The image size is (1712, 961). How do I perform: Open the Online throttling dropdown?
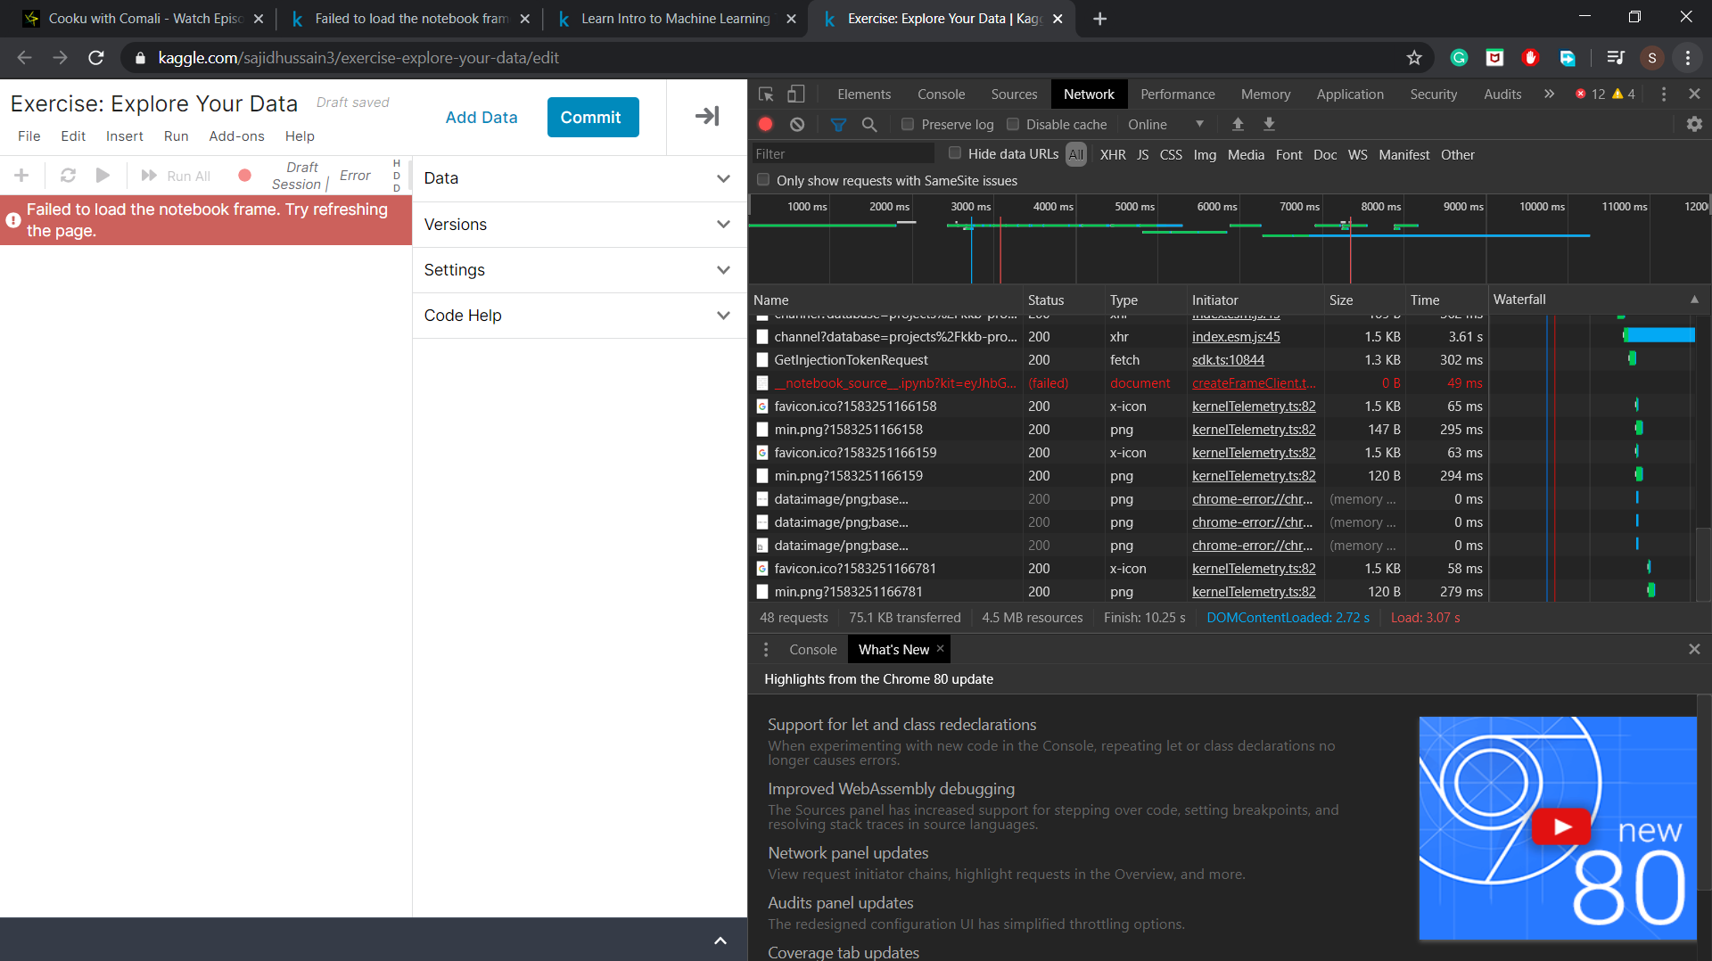coord(1165,125)
